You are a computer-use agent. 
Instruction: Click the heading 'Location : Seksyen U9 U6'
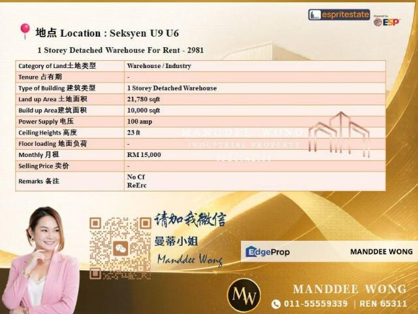click(x=120, y=33)
